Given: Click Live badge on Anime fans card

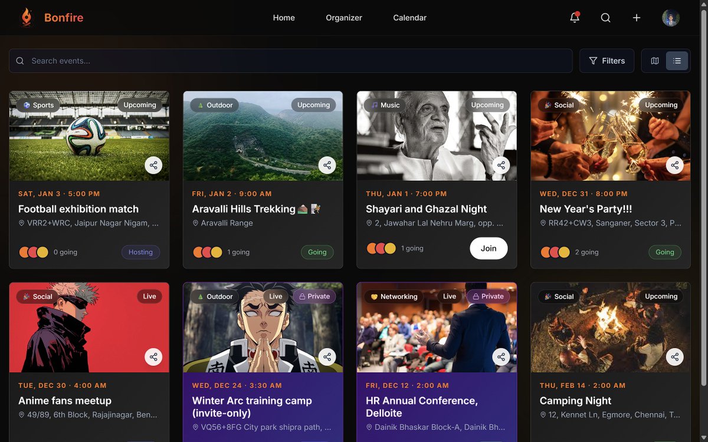Looking at the screenshot, I should pyautogui.click(x=149, y=296).
